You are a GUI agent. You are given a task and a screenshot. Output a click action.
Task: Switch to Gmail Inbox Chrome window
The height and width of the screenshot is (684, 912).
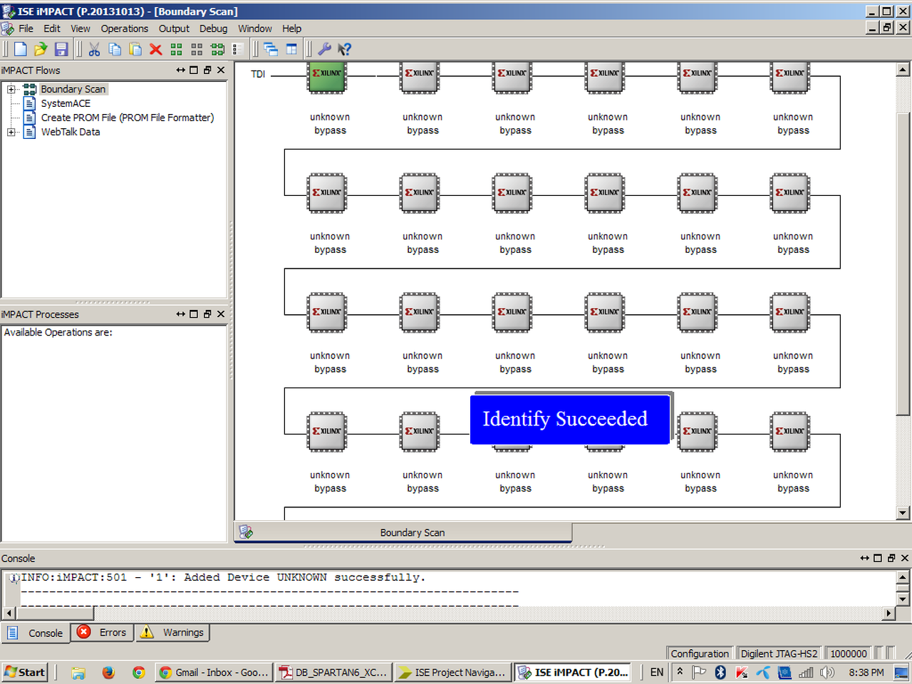point(214,672)
